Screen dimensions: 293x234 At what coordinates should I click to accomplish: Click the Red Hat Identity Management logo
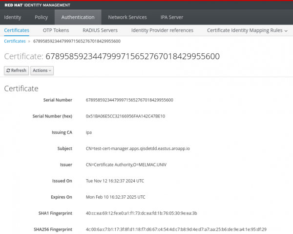tap(34, 4)
